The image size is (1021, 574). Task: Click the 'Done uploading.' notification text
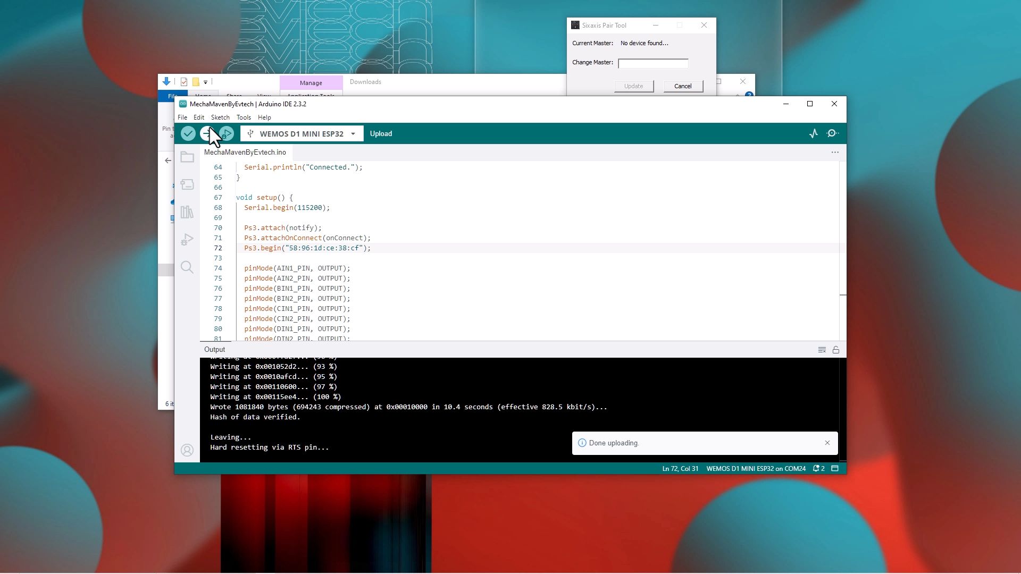(614, 443)
